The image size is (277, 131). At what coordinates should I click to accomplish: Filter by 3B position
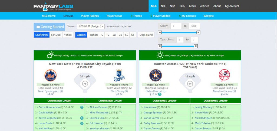click(120, 35)
